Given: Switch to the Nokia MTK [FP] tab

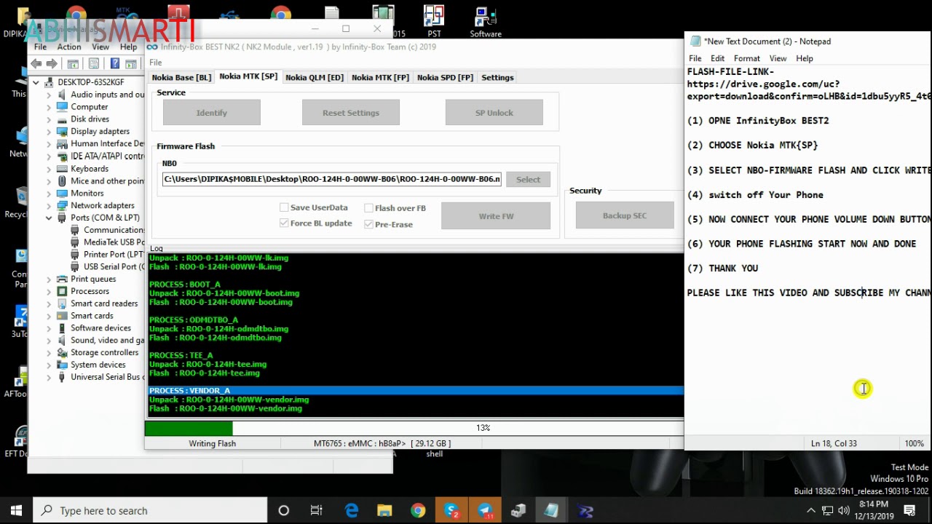Looking at the screenshot, I should (x=380, y=77).
